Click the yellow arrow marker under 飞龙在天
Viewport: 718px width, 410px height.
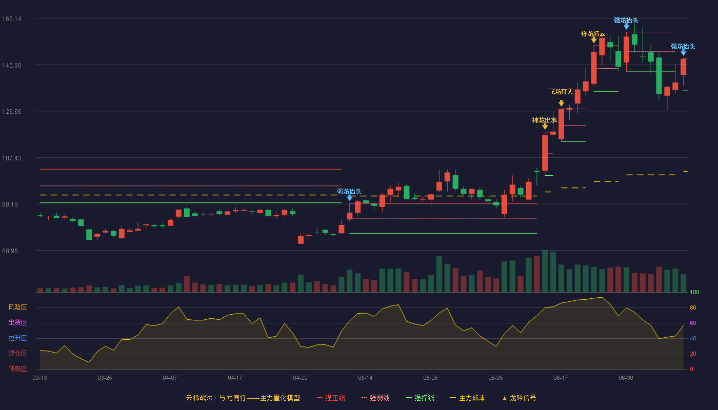pos(561,103)
